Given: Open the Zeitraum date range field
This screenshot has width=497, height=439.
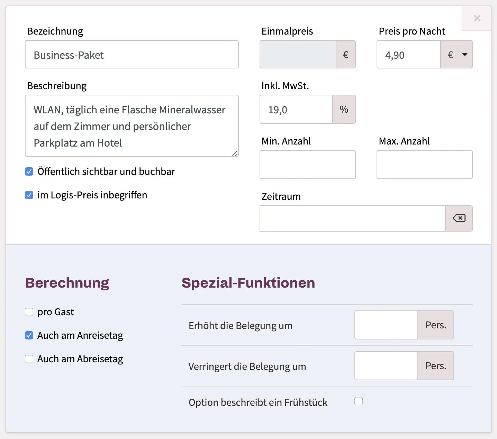Looking at the screenshot, I should [x=352, y=218].
